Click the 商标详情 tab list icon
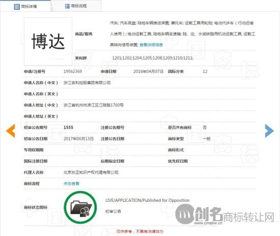The width and height of the screenshot is (280, 236). pos(17,7)
